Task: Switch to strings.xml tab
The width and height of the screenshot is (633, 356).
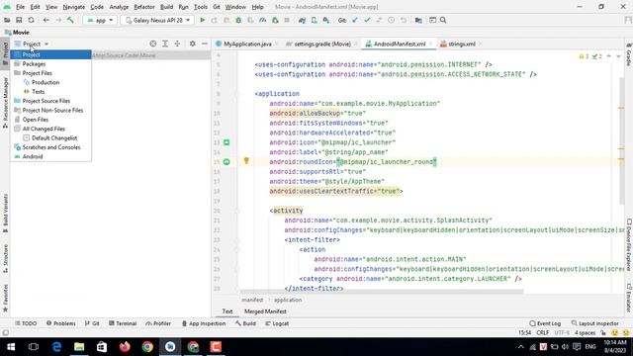Action: (x=462, y=44)
